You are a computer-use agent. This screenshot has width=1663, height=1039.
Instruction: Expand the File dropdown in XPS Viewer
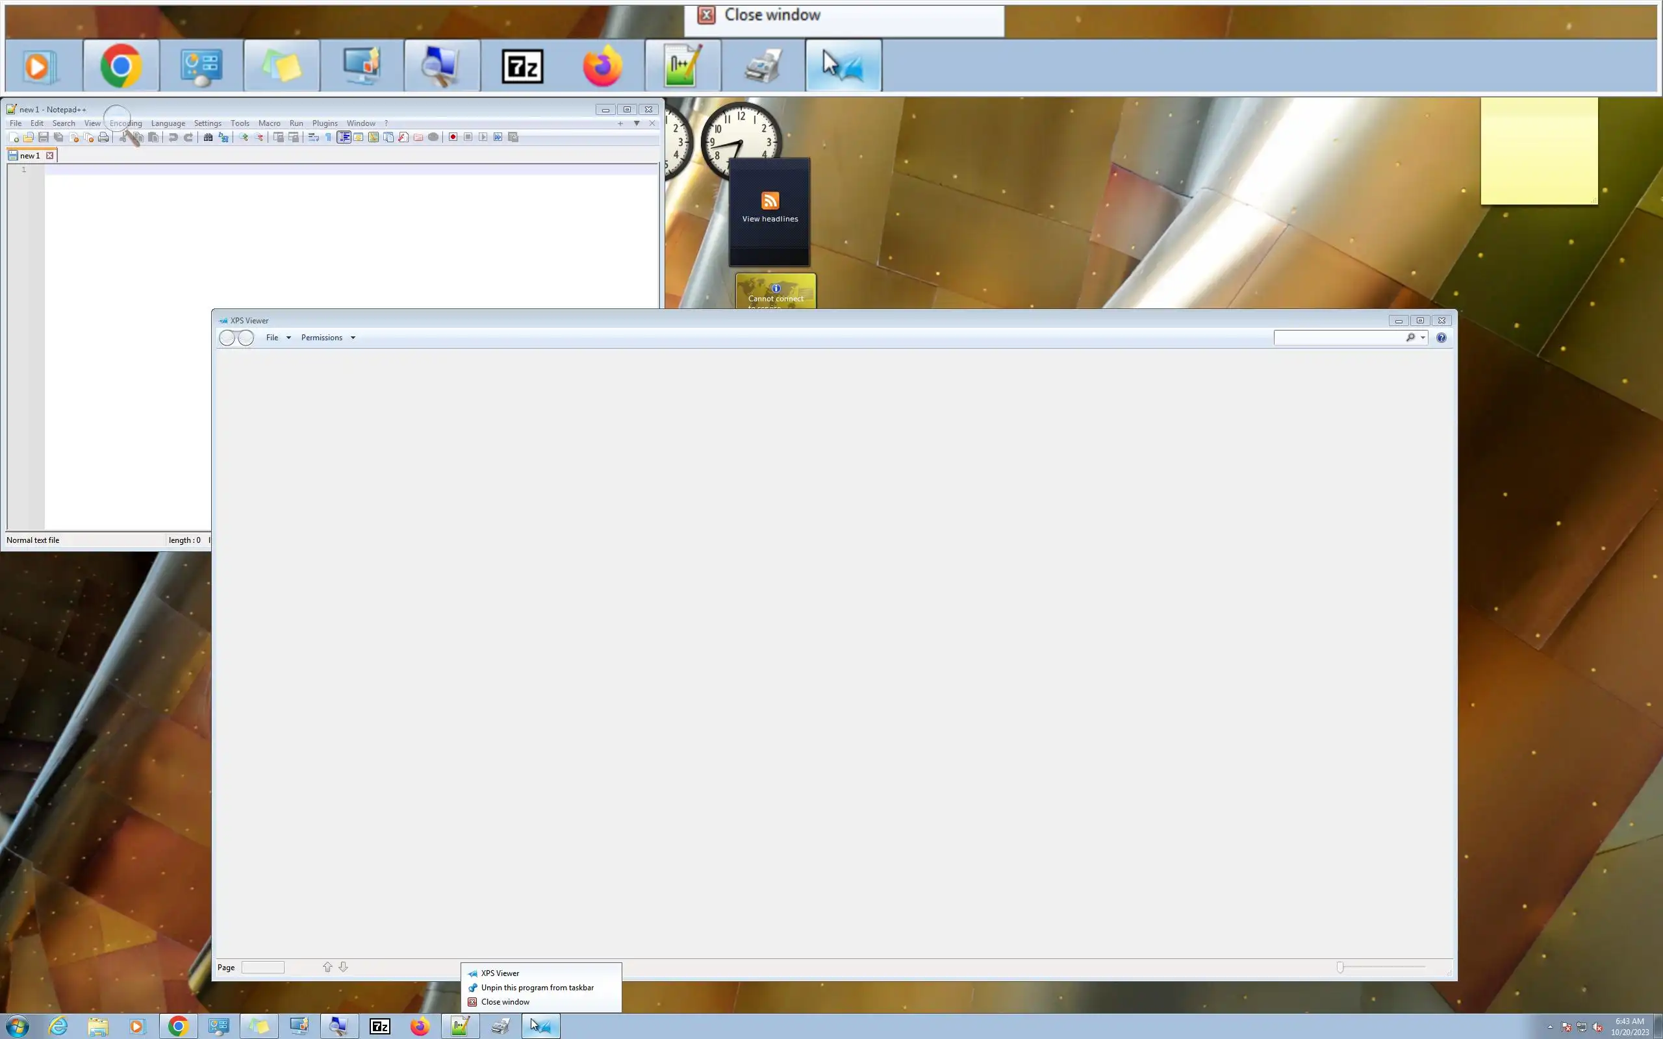point(278,338)
